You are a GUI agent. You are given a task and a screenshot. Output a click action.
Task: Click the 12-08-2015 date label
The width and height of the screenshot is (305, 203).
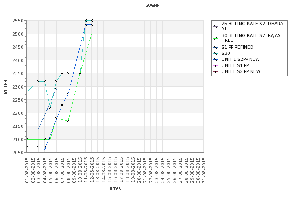(x=91, y=170)
